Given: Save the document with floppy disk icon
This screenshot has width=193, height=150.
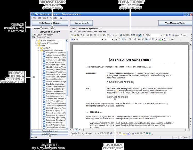Looking at the screenshot, I should (78, 35).
